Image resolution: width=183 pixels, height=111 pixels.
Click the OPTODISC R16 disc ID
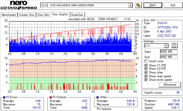coord(167,27)
